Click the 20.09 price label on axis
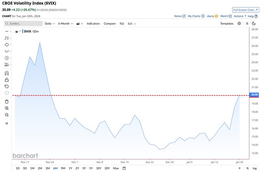 point(254,95)
